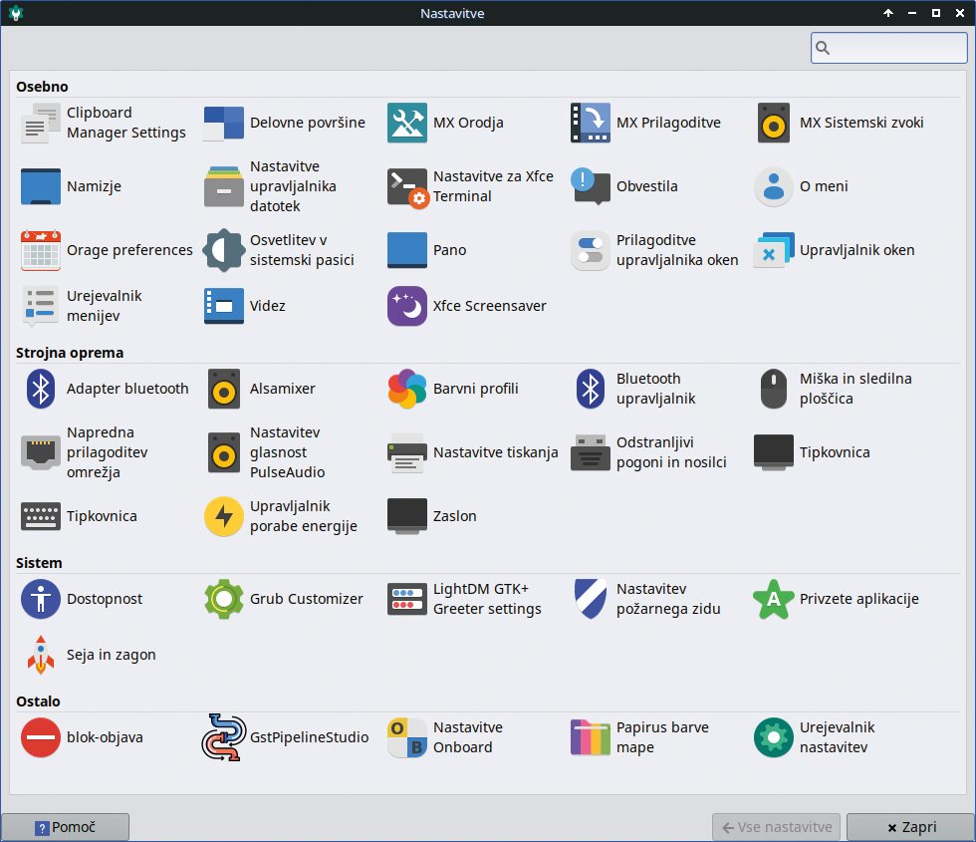Open Seja in zagon rocket icon
The height and width of the screenshot is (842, 976).
click(41, 655)
